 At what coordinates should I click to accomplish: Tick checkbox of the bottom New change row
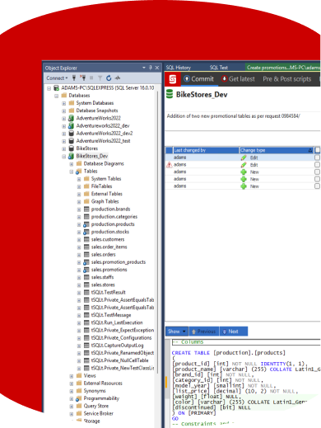coord(317,186)
